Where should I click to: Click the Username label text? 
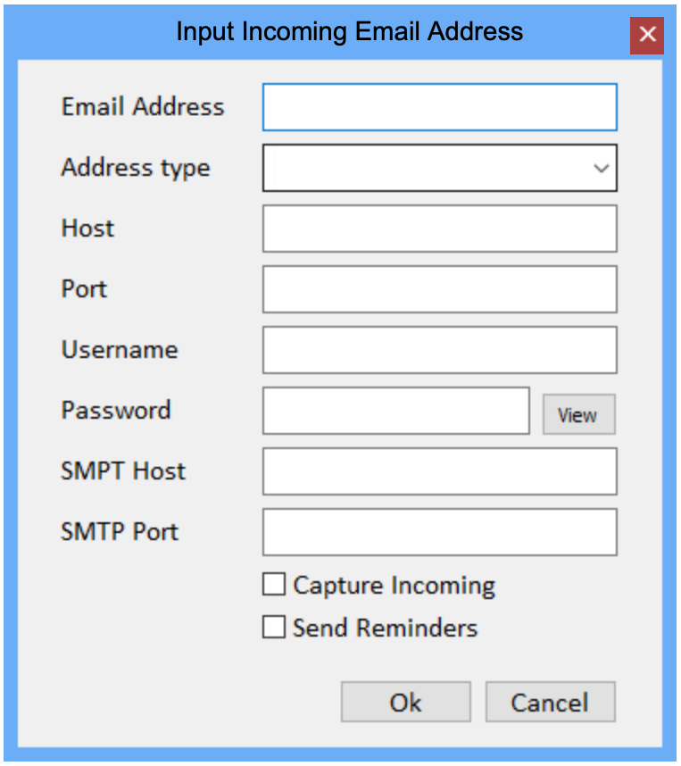[x=120, y=350]
